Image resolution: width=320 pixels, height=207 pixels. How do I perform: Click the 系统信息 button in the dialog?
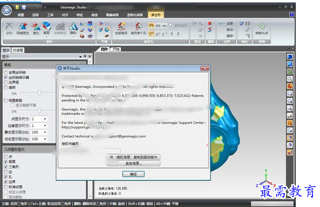click(x=133, y=164)
